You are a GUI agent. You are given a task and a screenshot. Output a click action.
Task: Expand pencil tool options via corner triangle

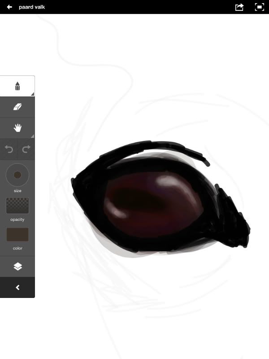32,93
